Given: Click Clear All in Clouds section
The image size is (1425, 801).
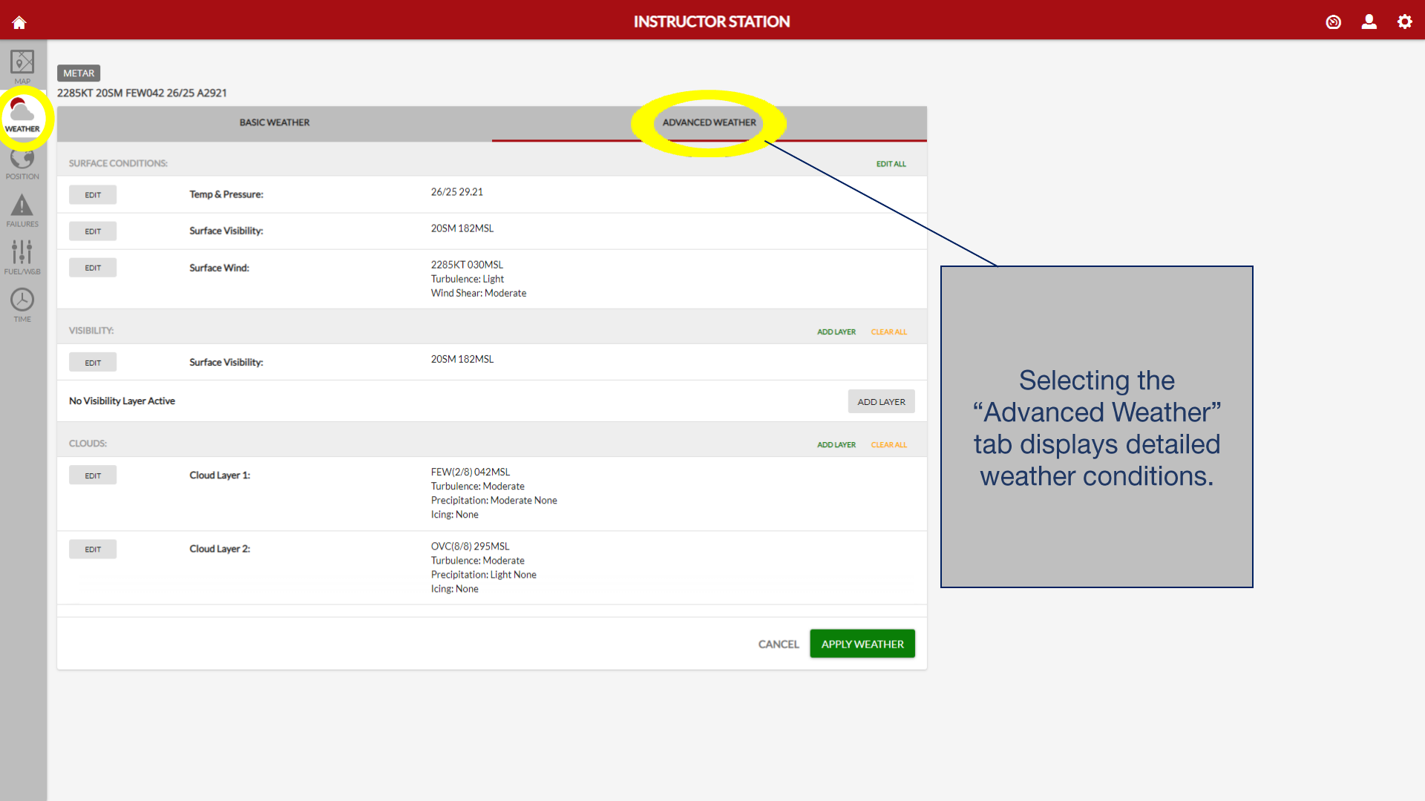Looking at the screenshot, I should coord(888,445).
